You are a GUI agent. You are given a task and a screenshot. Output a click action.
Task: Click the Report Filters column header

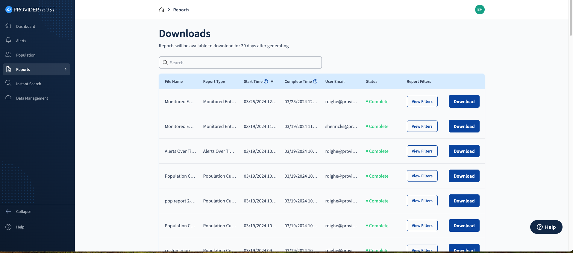[x=419, y=81]
